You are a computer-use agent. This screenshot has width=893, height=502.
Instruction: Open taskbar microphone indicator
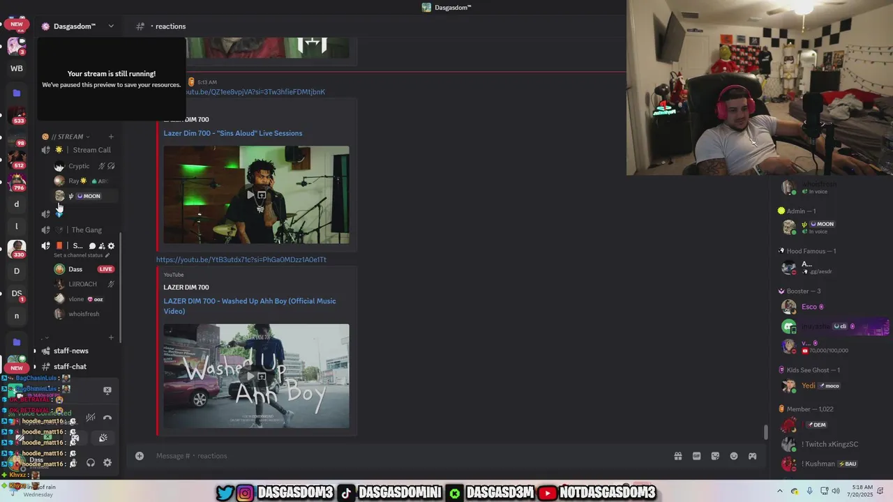click(x=809, y=491)
